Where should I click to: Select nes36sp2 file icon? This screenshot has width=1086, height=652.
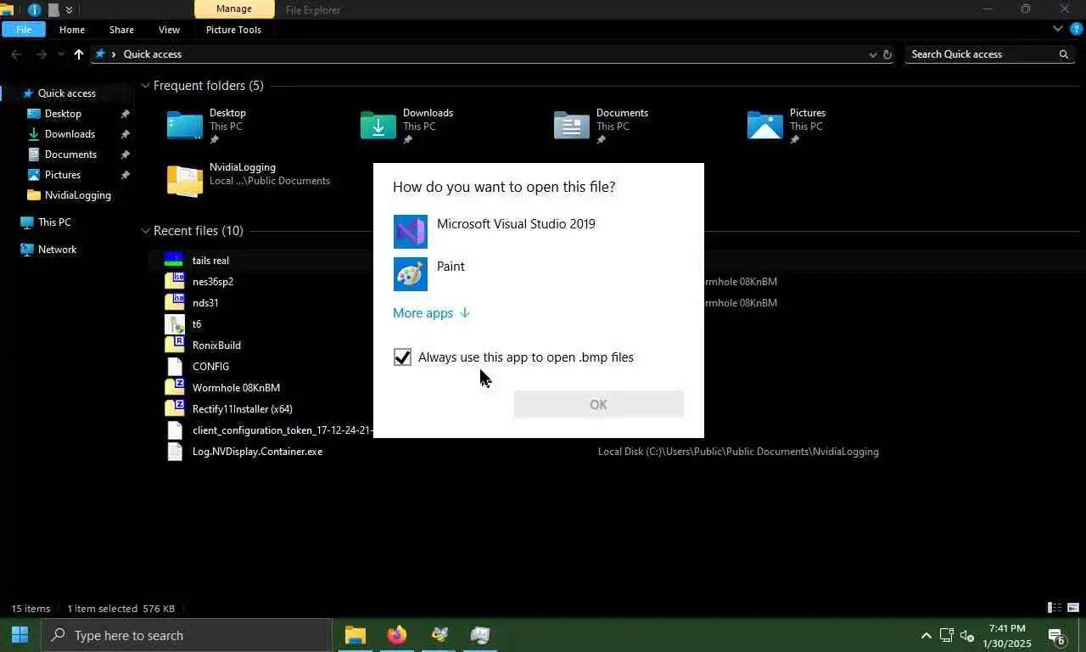(x=174, y=282)
